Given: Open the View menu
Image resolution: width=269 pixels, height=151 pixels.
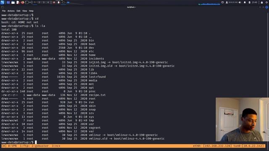Looking at the screenshot, I should pos(24,11).
